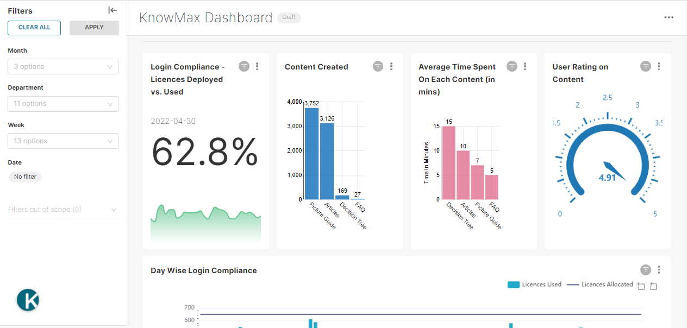Click the 'Time In Minutes' axis label
The width and height of the screenshot is (687, 328).
click(x=426, y=162)
